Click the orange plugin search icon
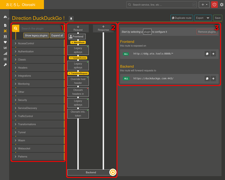Image resolution: width=225 pixels, height=180 pixels. (x=15, y=28)
